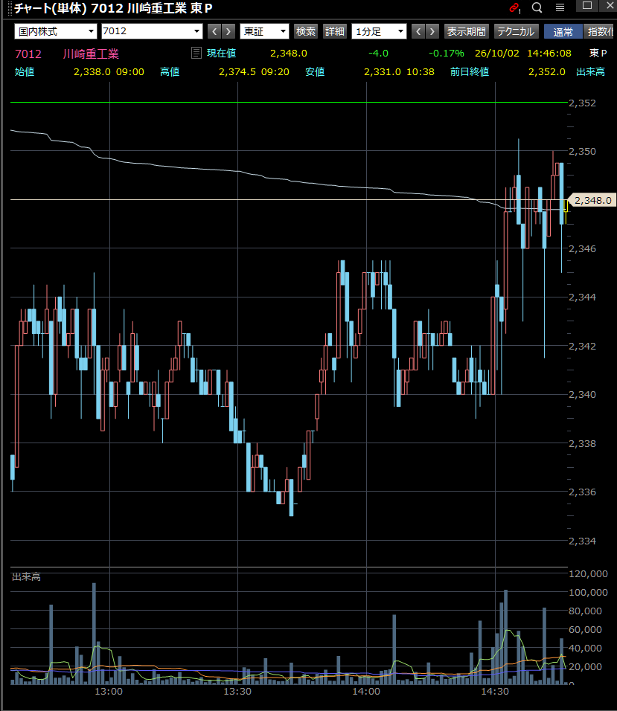Open the 表示期間 menu

[467, 31]
